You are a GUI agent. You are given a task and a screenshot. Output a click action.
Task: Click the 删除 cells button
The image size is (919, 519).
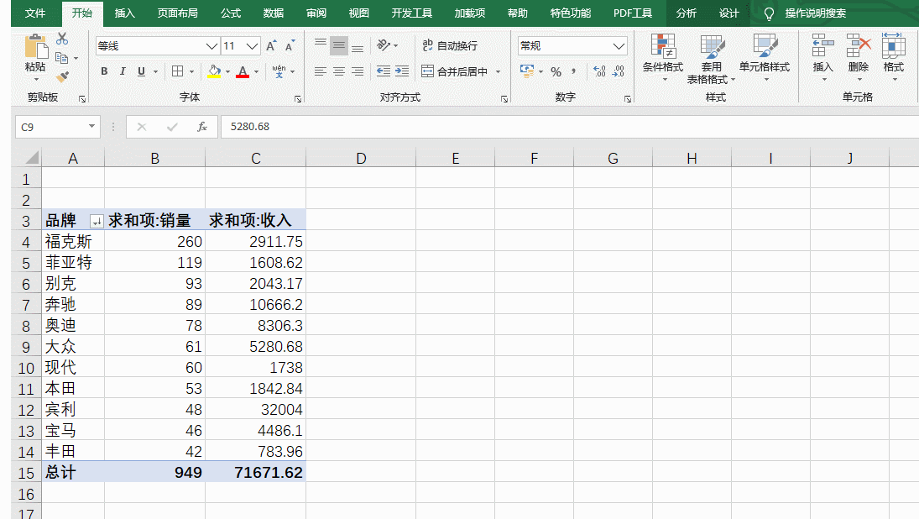tap(858, 57)
